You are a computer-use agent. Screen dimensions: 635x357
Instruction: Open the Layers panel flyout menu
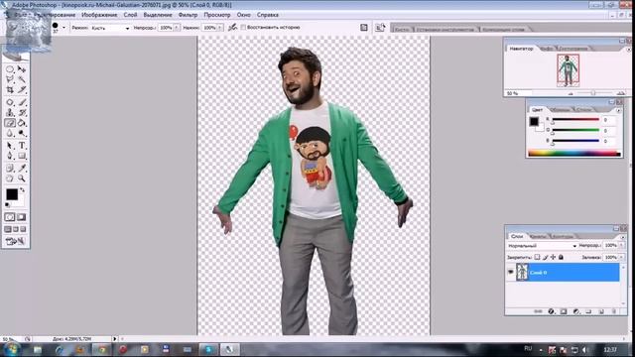[x=623, y=236]
